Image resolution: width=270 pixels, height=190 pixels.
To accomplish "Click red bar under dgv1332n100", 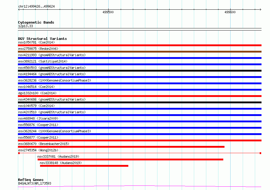I will (140, 96).
